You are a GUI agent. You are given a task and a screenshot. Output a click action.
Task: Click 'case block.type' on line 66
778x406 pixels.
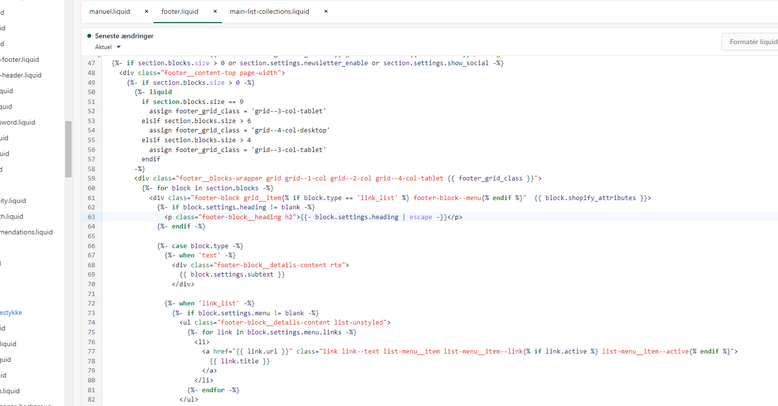tap(201, 246)
